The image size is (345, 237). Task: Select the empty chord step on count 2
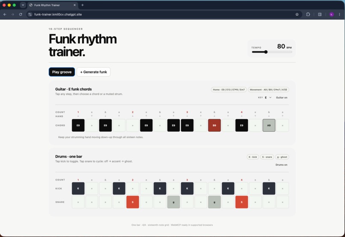pyautogui.click(x=133, y=125)
